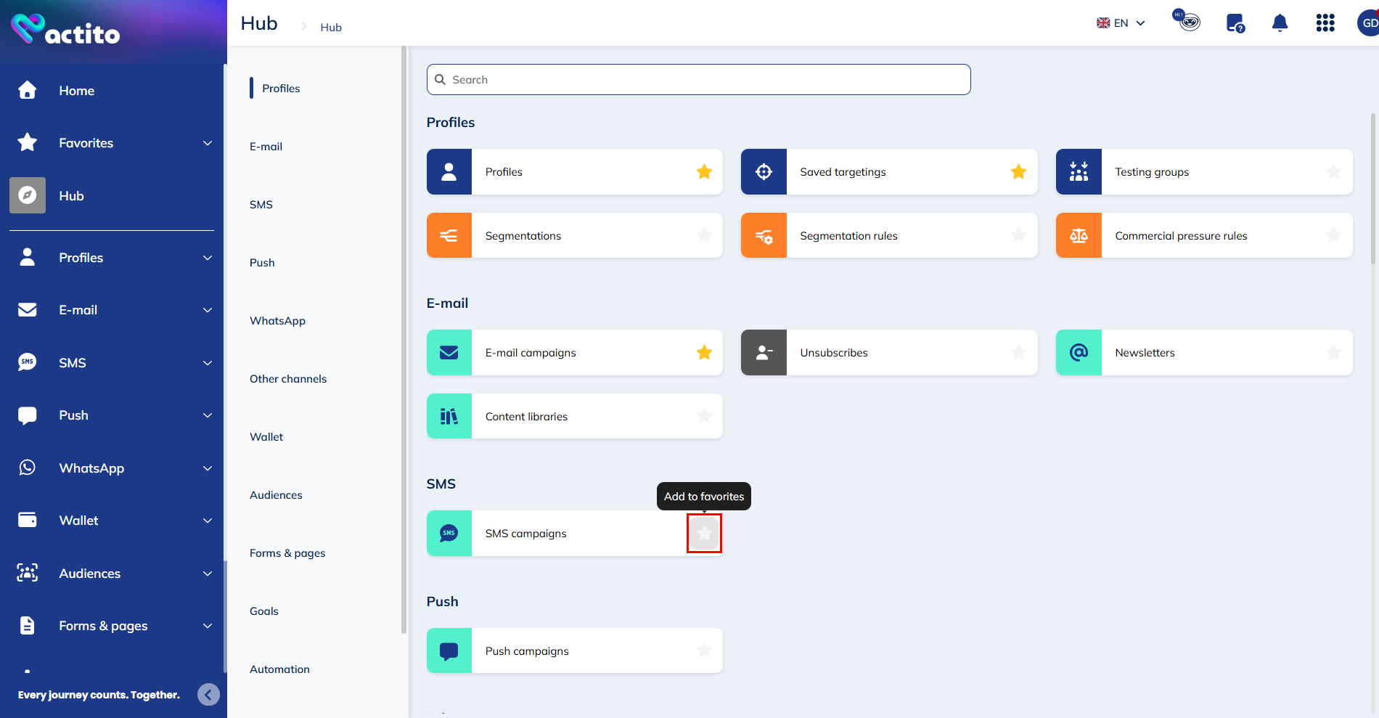Collapse sidebar with the arrow button
Image resolution: width=1379 pixels, height=718 pixels.
[x=208, y=695]
